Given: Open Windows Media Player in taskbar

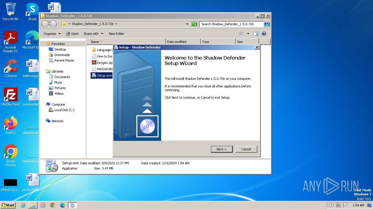Looking at the screenshot, I should [x=43, y=205].
